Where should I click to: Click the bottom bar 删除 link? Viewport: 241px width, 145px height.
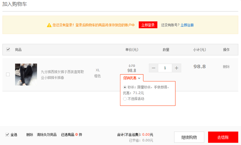29,135
